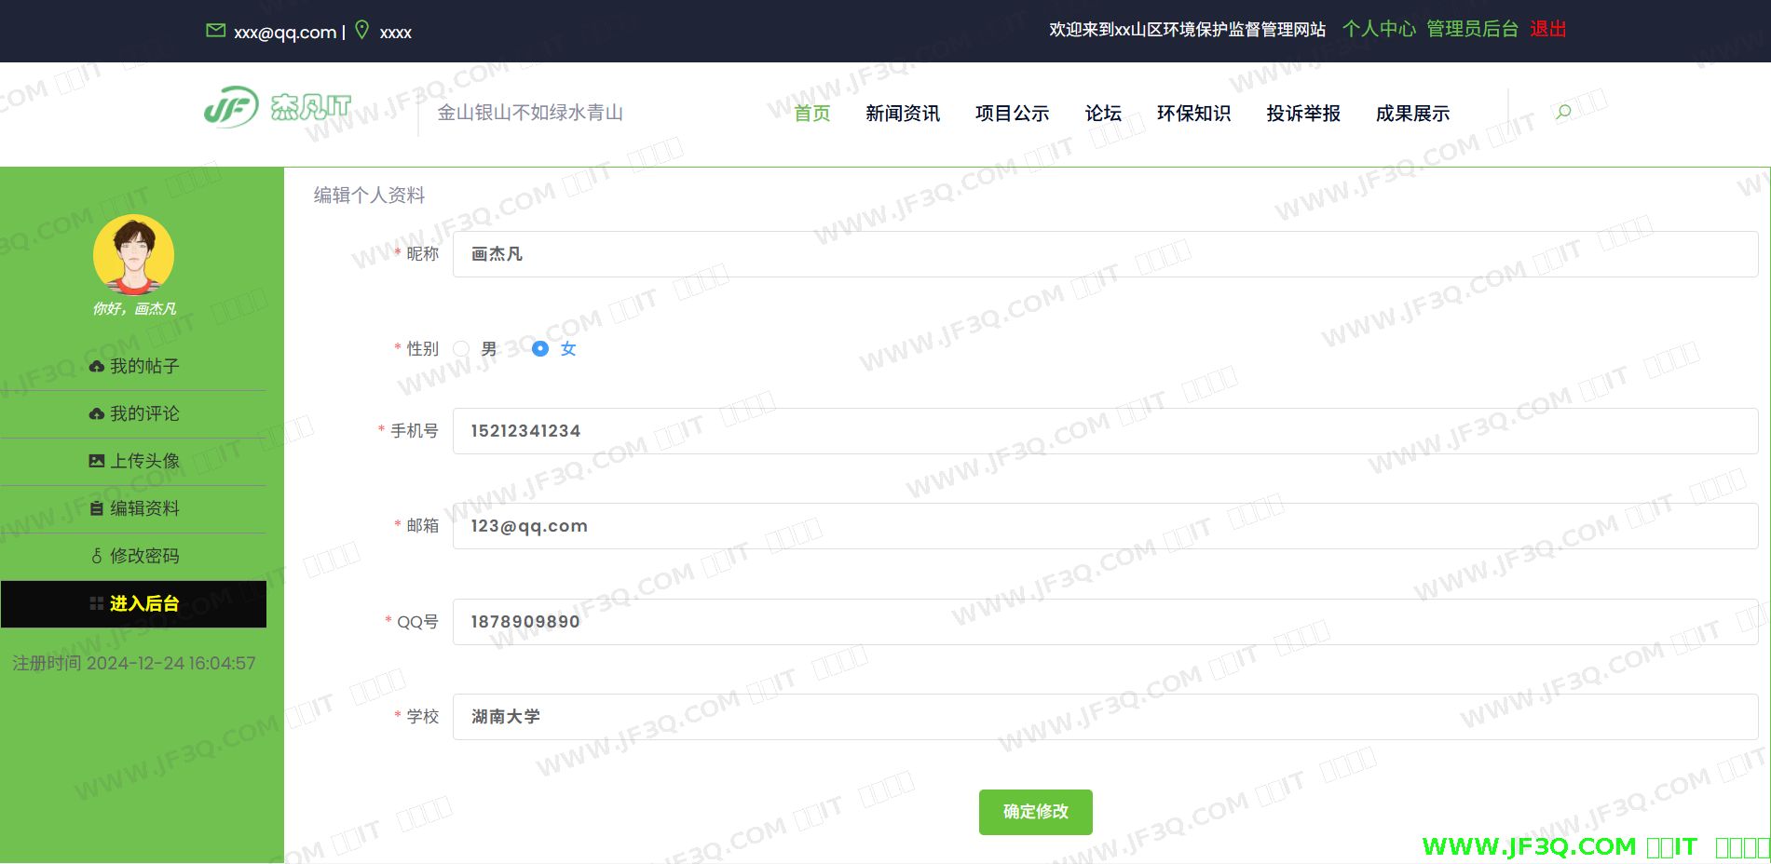Open the 管理员后台 link in top bar
The width and height of the screenshot is (1771, 864).
1472,30
